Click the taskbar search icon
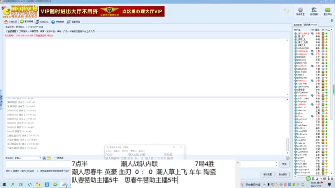The image size is (335, 188). [x=13, y=184]
